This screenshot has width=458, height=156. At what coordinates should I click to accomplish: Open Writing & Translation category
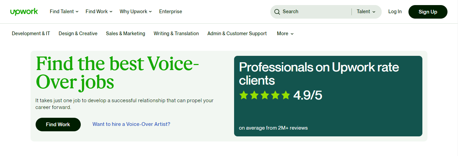[x=176, y=34]
